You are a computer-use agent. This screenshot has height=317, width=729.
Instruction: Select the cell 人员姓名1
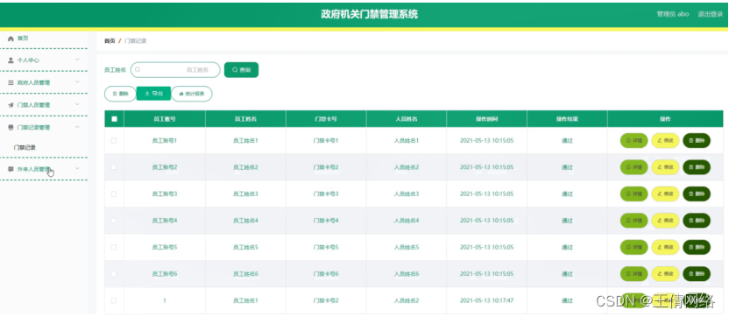pyautogui.click(x=407, y=140)
